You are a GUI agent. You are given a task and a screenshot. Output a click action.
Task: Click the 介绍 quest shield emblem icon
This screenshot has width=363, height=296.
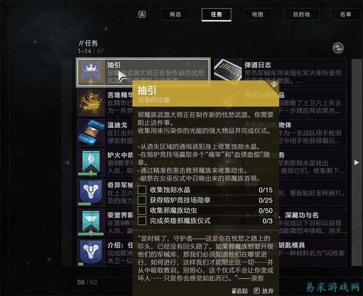click(x=91, y=252)
